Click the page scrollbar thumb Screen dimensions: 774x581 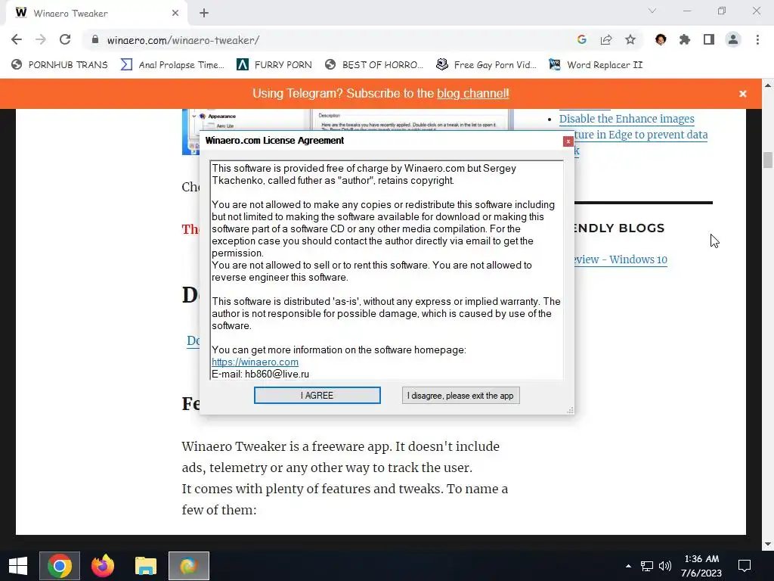768,160
